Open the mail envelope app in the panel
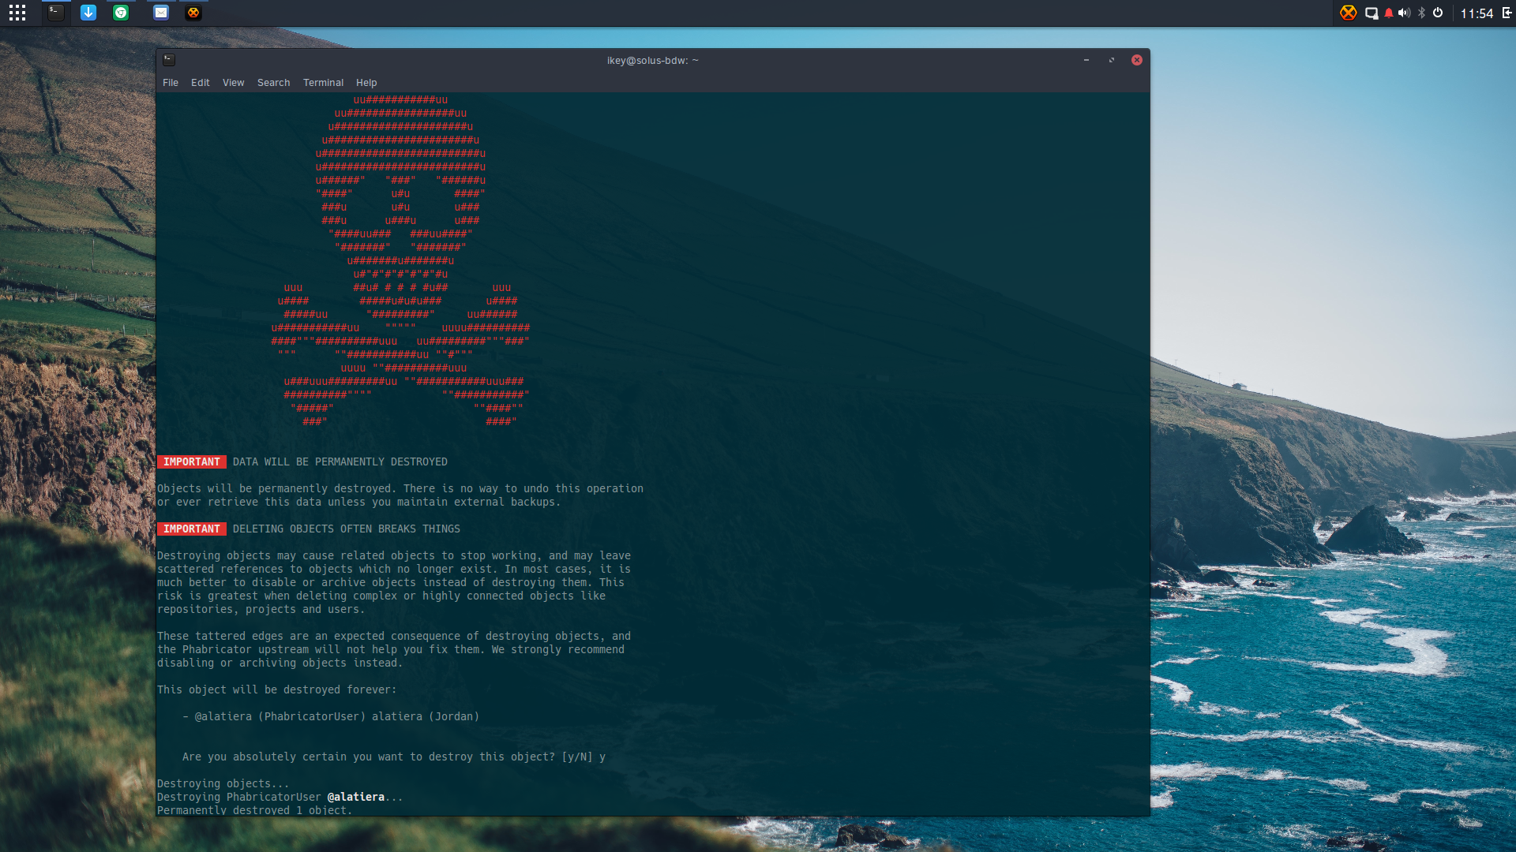Image resolution: width=1516 pixels, height=852 pixels. pos(161,13)
